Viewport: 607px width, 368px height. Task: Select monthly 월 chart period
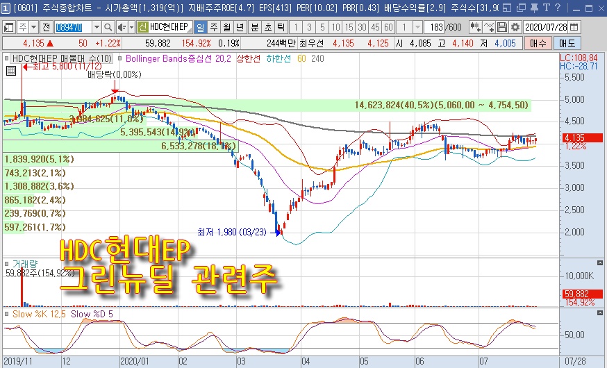227,27
